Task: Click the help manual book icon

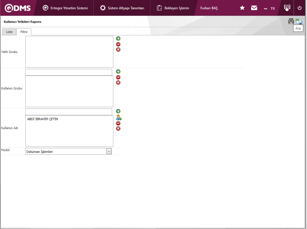Action: point(287,8)
